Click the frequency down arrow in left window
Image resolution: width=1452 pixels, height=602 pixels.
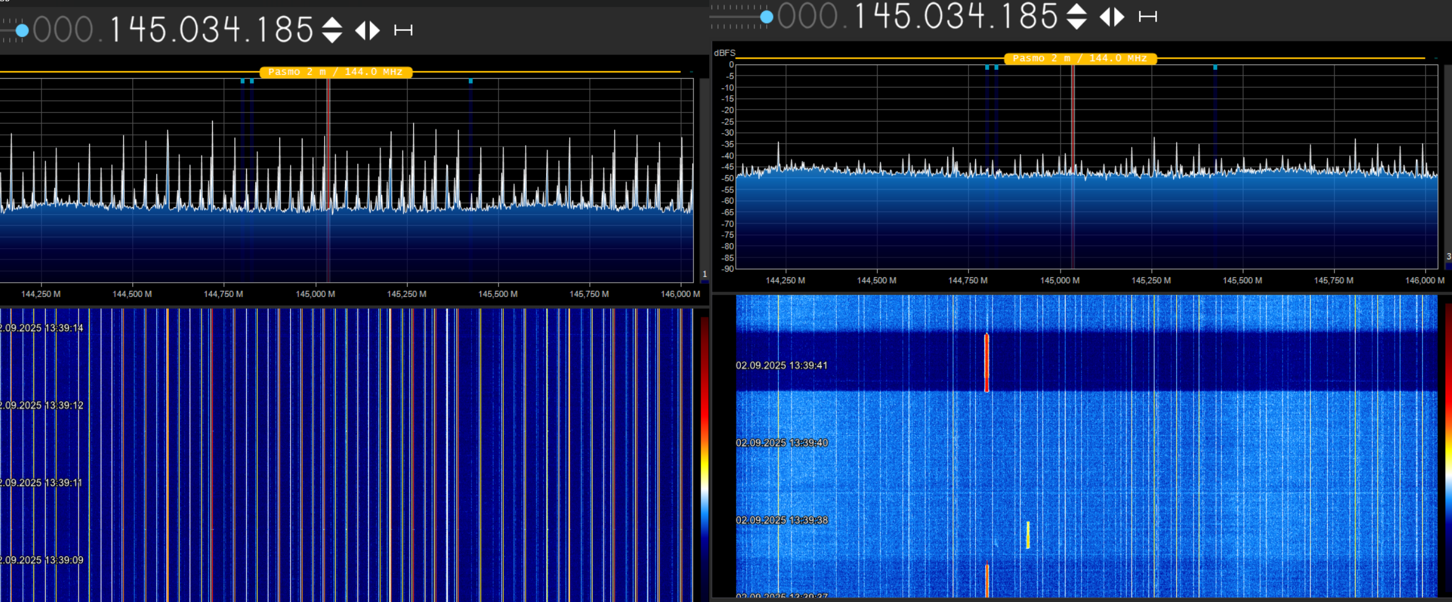pyautogui.click(x=332, y=37)
